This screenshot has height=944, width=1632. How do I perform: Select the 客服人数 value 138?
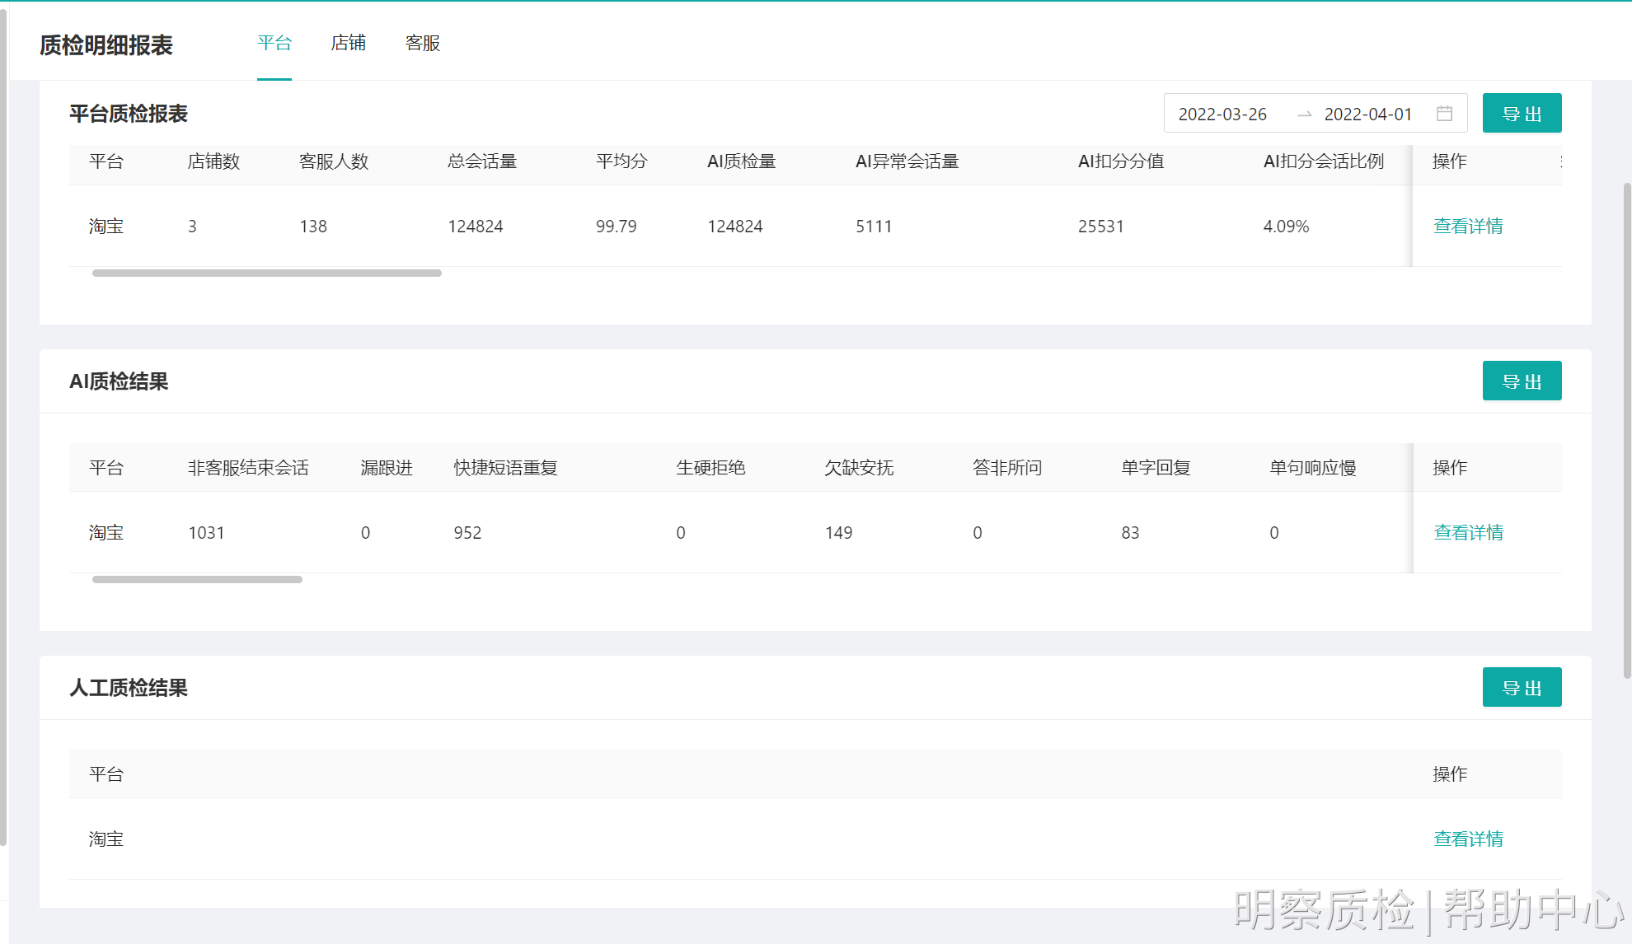coord(313,227)
